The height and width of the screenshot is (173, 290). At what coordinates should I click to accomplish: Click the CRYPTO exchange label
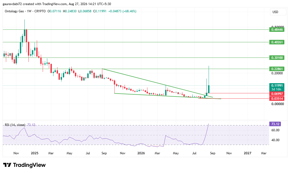[40, 11]
